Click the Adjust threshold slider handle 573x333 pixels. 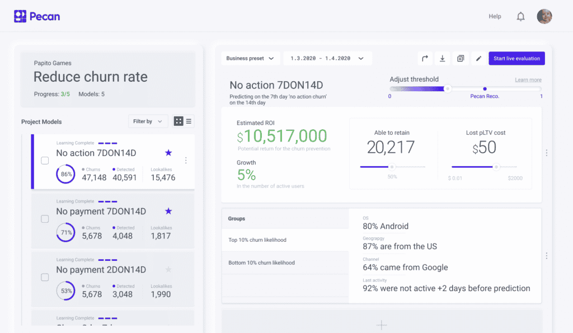(x=448, y=89)
